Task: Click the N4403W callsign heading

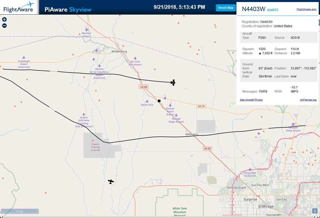Action: (x=253, y=9)
